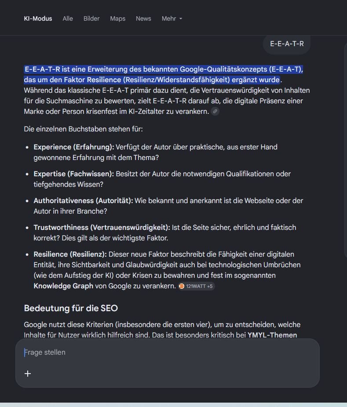Focus the Frage stellen input field
This screenshot has height=407, width=347.
point(168,352)
